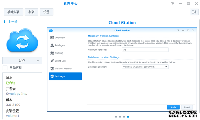Click the blue up-arrow back icon
The image size is (200, 120).
click(x=5, y=21)
